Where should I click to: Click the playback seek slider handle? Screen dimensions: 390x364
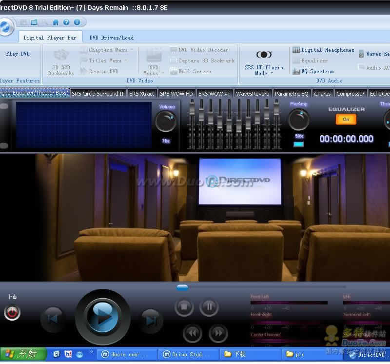coord(182,287)
